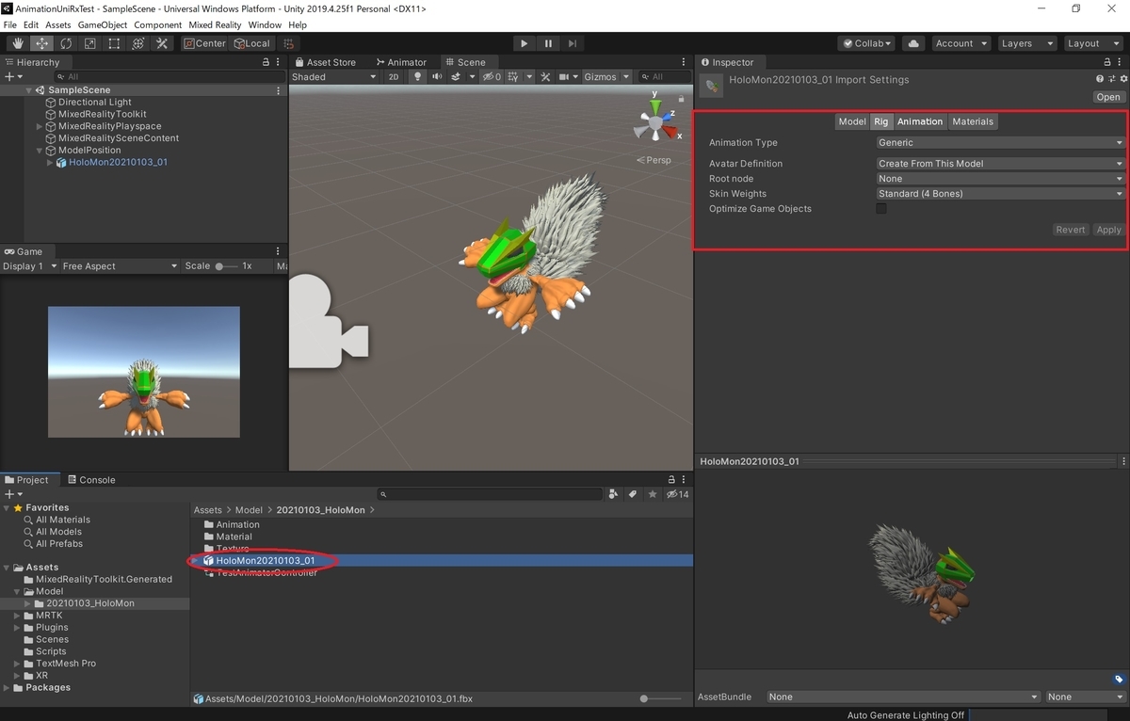Viewport: 1130px width, 721px height.
Task: Search by type in Project panel
Action: click(614, 494)
